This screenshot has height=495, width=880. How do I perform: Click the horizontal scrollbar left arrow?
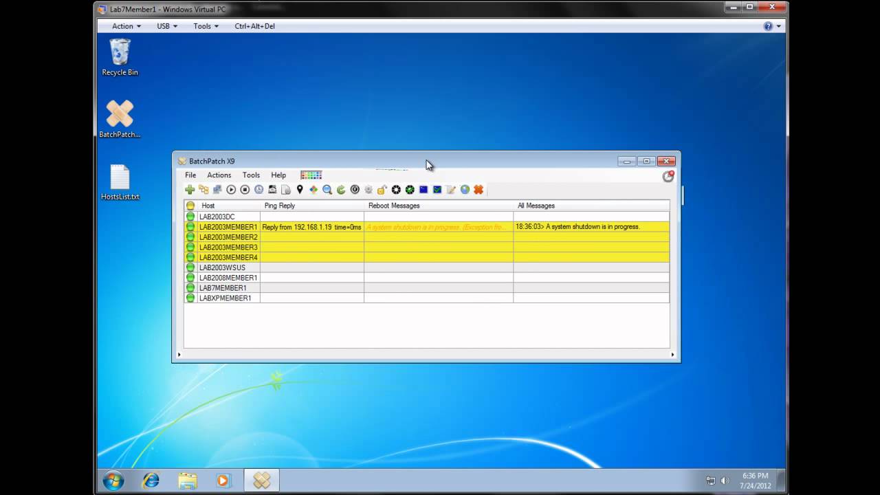[x=179, y=355]
